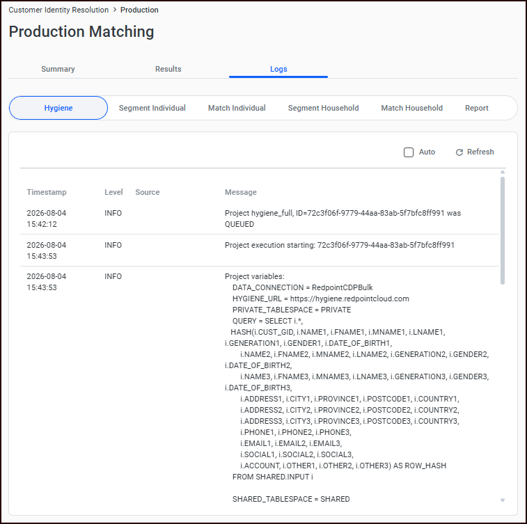Image resolution: width=527 pixels, height=524 pixels.
Task: Select the Hygiene log stage
Action: [x=58, y=108]
